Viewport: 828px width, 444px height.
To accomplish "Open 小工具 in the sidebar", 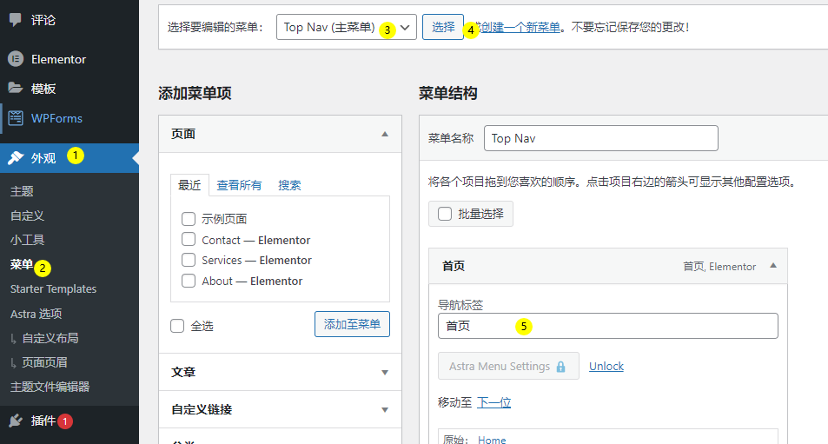I will coord(28,240).
